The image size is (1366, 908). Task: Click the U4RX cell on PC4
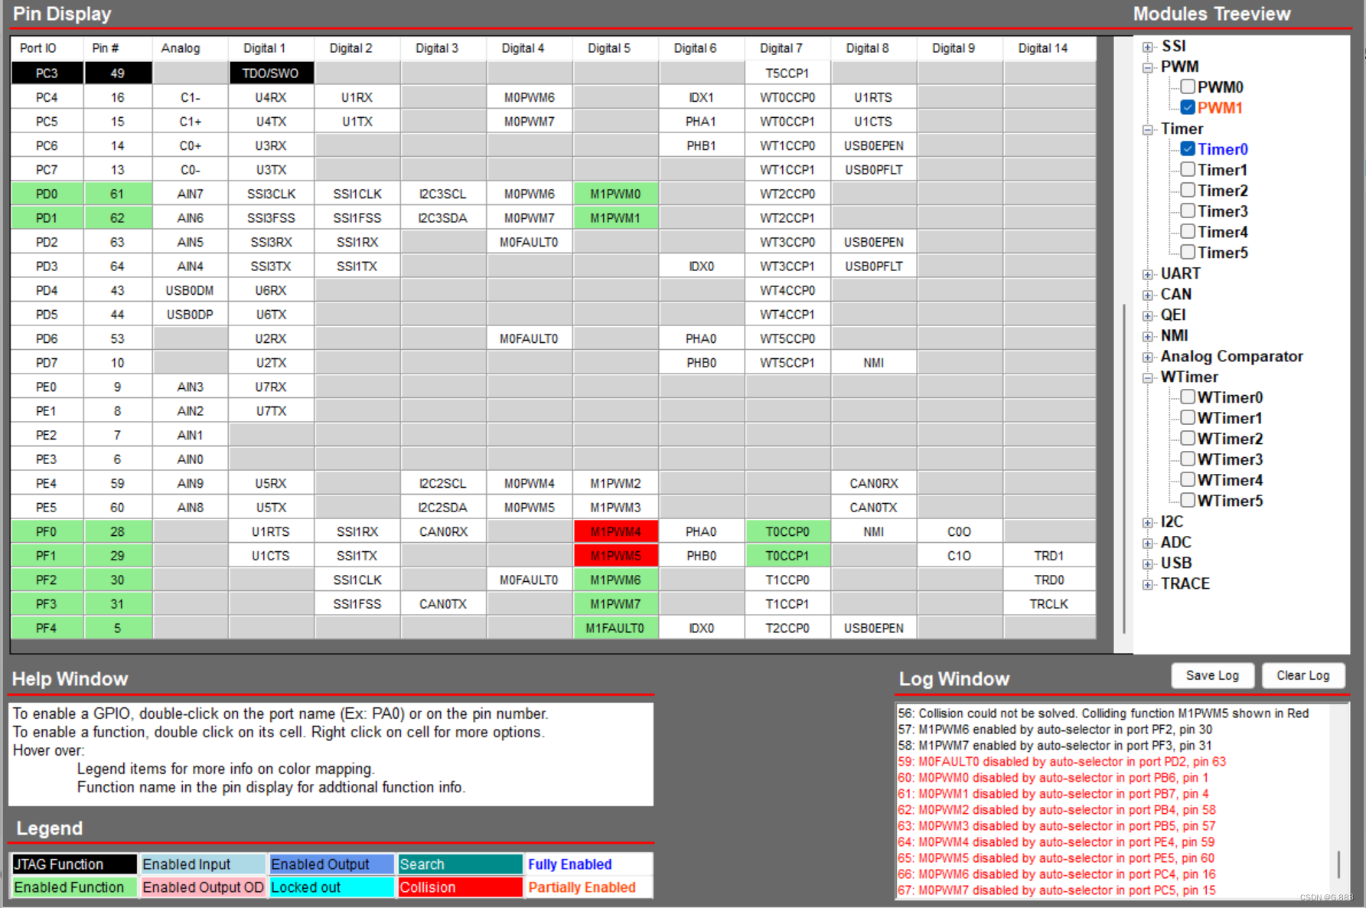point(271,97)
